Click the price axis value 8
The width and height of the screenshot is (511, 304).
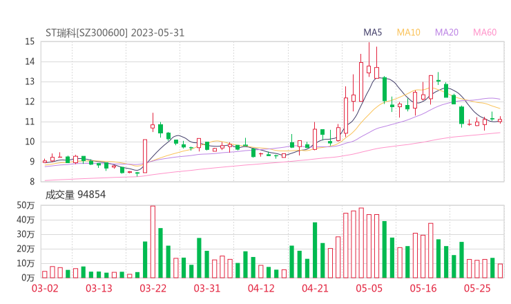point(32,182)
